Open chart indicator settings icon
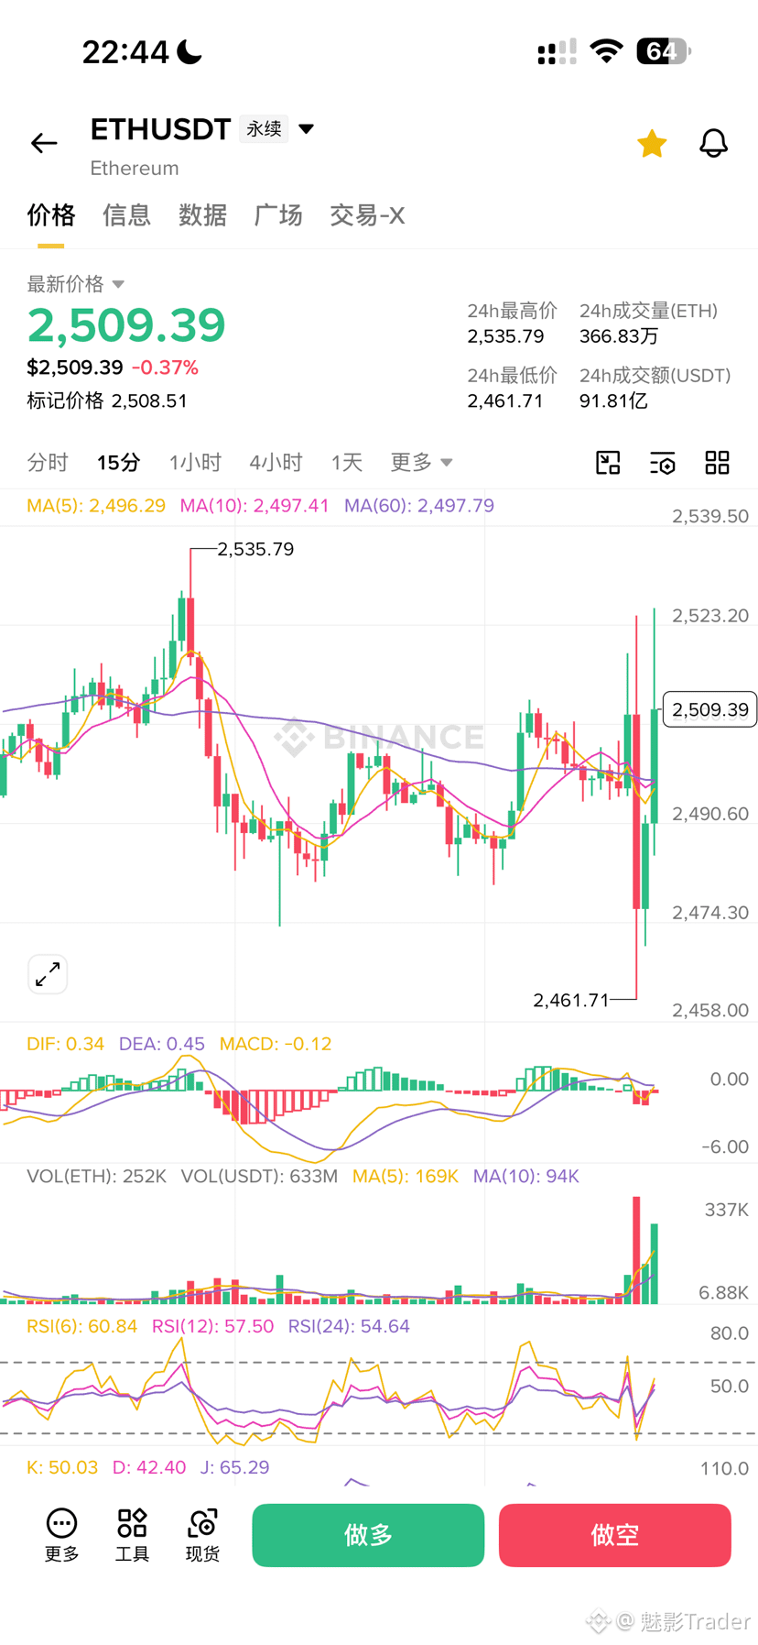The width and height of the screenshot is (758, 1645). [x=663, y=463]
